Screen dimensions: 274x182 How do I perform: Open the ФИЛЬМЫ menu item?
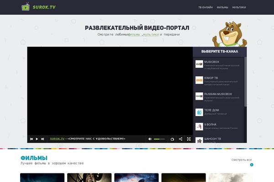222,7
